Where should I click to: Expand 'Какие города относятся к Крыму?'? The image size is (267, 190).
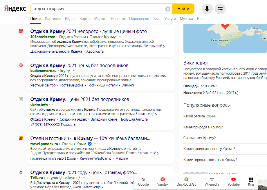pos(225,160)
